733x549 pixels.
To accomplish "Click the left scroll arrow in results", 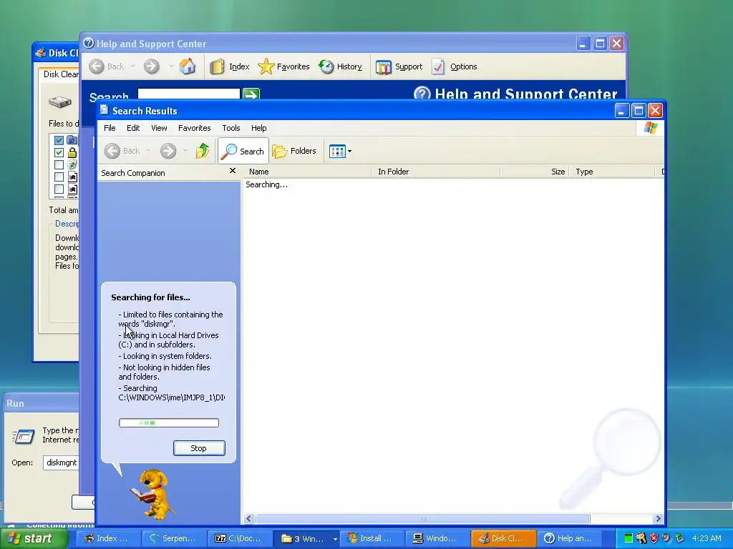I will pyautogui.click(x=248, y=519).
